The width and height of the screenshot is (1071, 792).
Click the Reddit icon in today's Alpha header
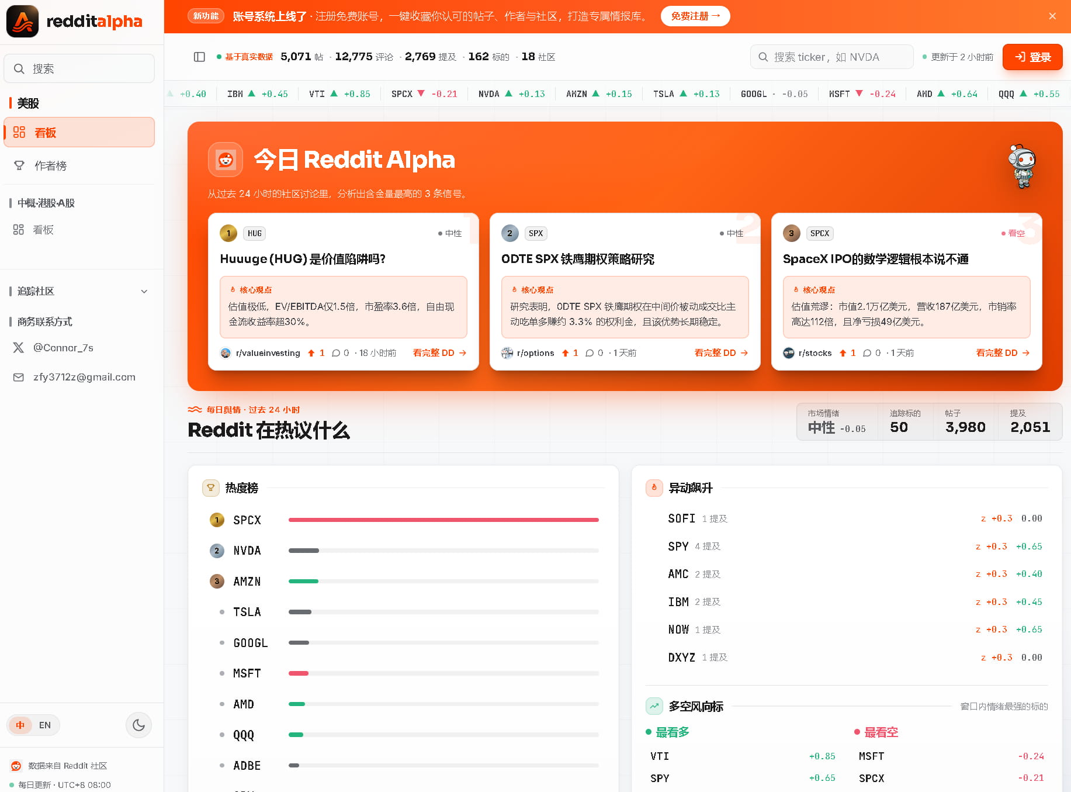click(x=226, y=160)
